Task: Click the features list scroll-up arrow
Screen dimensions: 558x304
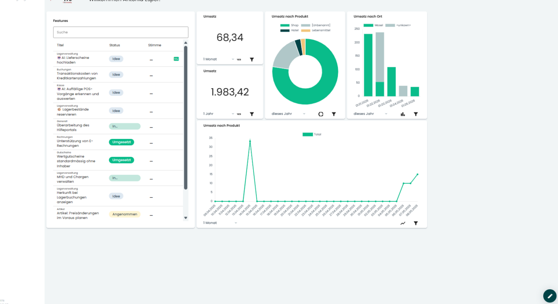Action: [186, 43]
